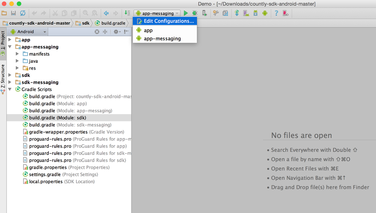This screenshot has width=376, height=213.
Task: Select build.gradle (Module: sdk)
Action: [69, 118]
